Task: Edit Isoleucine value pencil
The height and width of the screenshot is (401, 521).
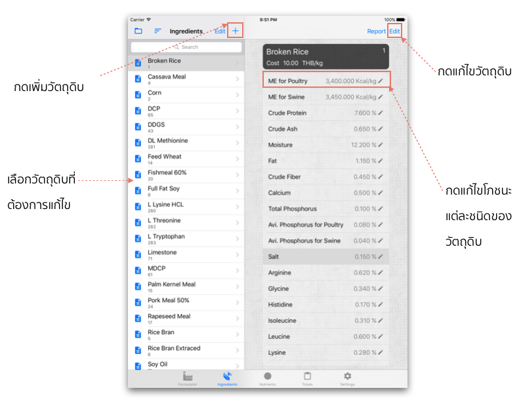Action: point(381,320)
